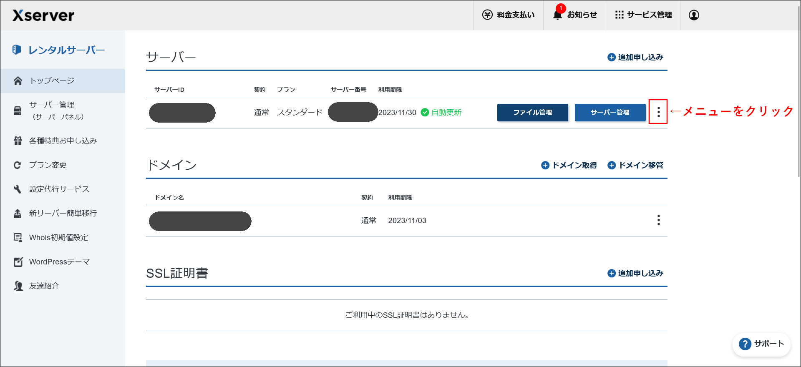Click the ファイル管理 button
Viewport: 801px width, 367px height.
pos(533,113)
